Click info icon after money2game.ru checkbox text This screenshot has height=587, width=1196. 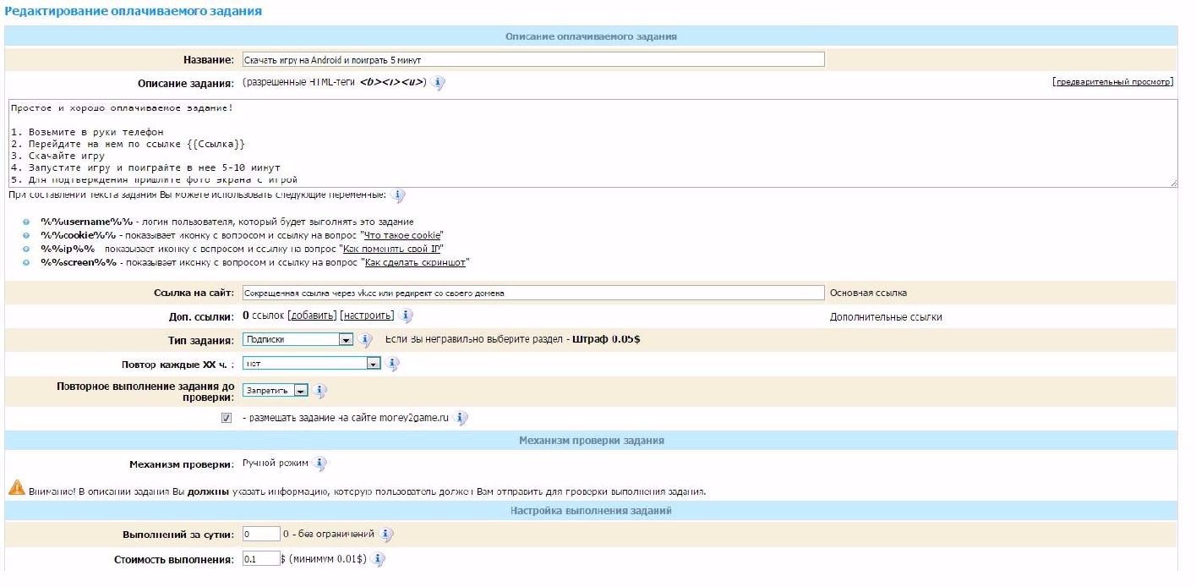coord(461,418)
